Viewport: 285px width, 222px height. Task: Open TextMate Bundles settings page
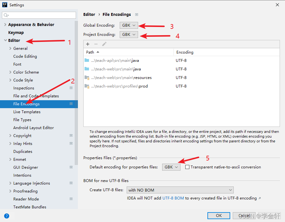point(30,207)
